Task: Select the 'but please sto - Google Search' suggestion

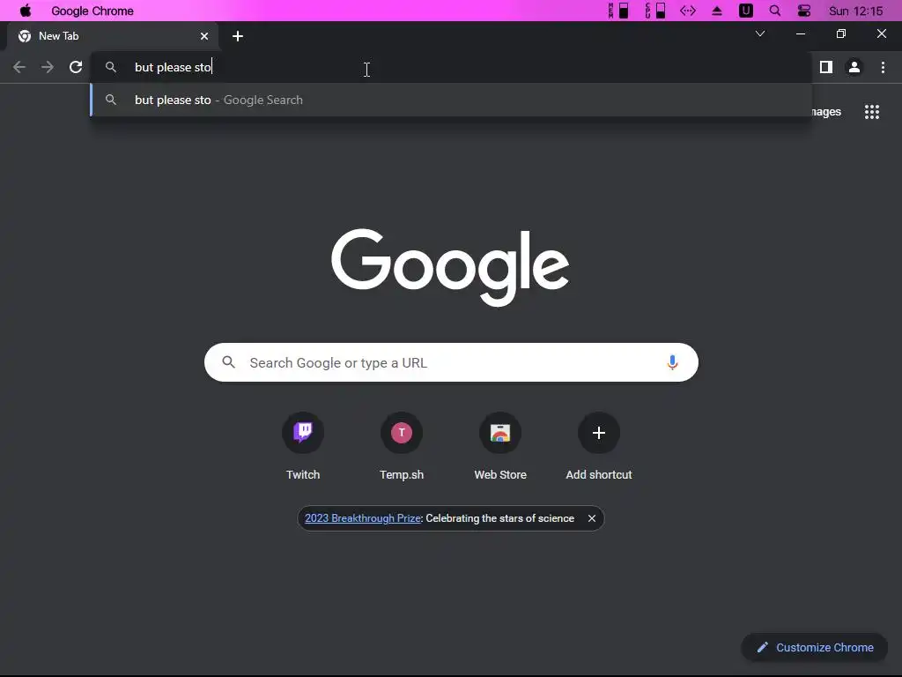Action: [451, 100]
